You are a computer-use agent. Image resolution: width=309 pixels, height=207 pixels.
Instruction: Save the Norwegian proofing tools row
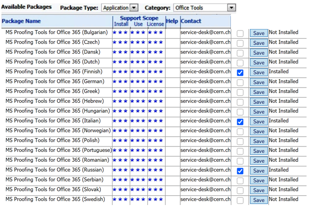pos(259,131)
